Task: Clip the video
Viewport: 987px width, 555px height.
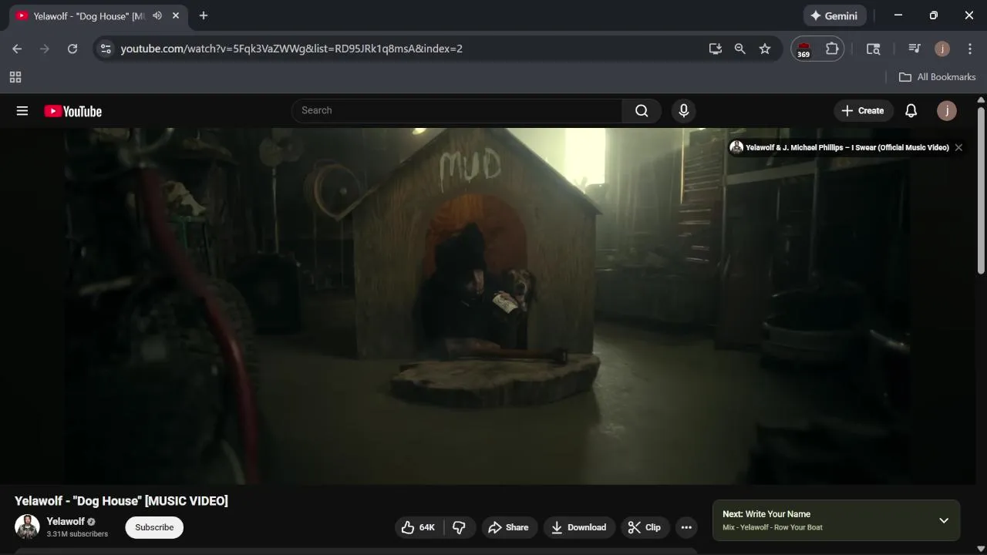Action: click(645, 527)
